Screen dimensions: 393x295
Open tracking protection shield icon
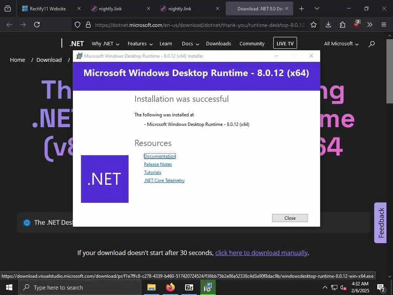click(78, 25)
